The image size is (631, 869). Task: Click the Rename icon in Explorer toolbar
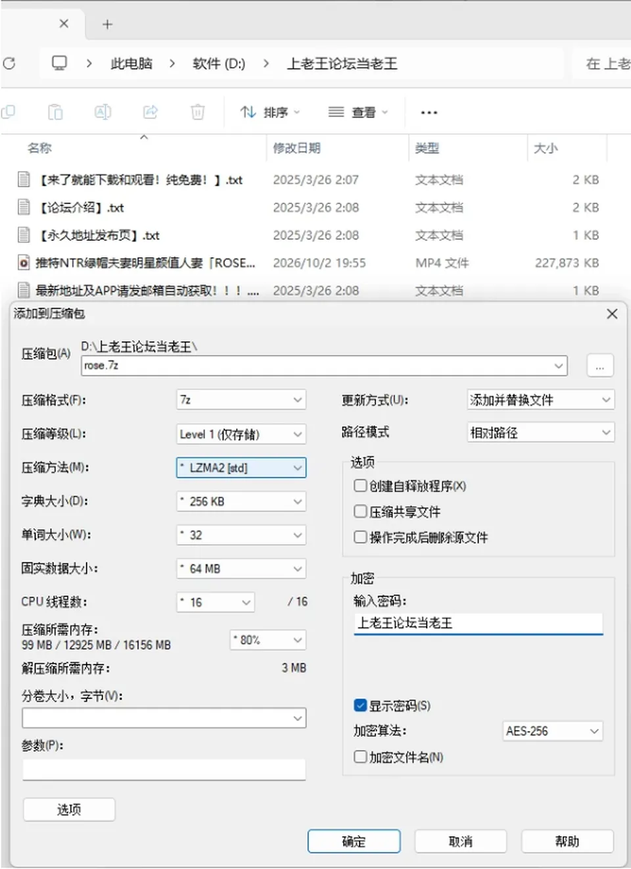(x=103, y=112)
